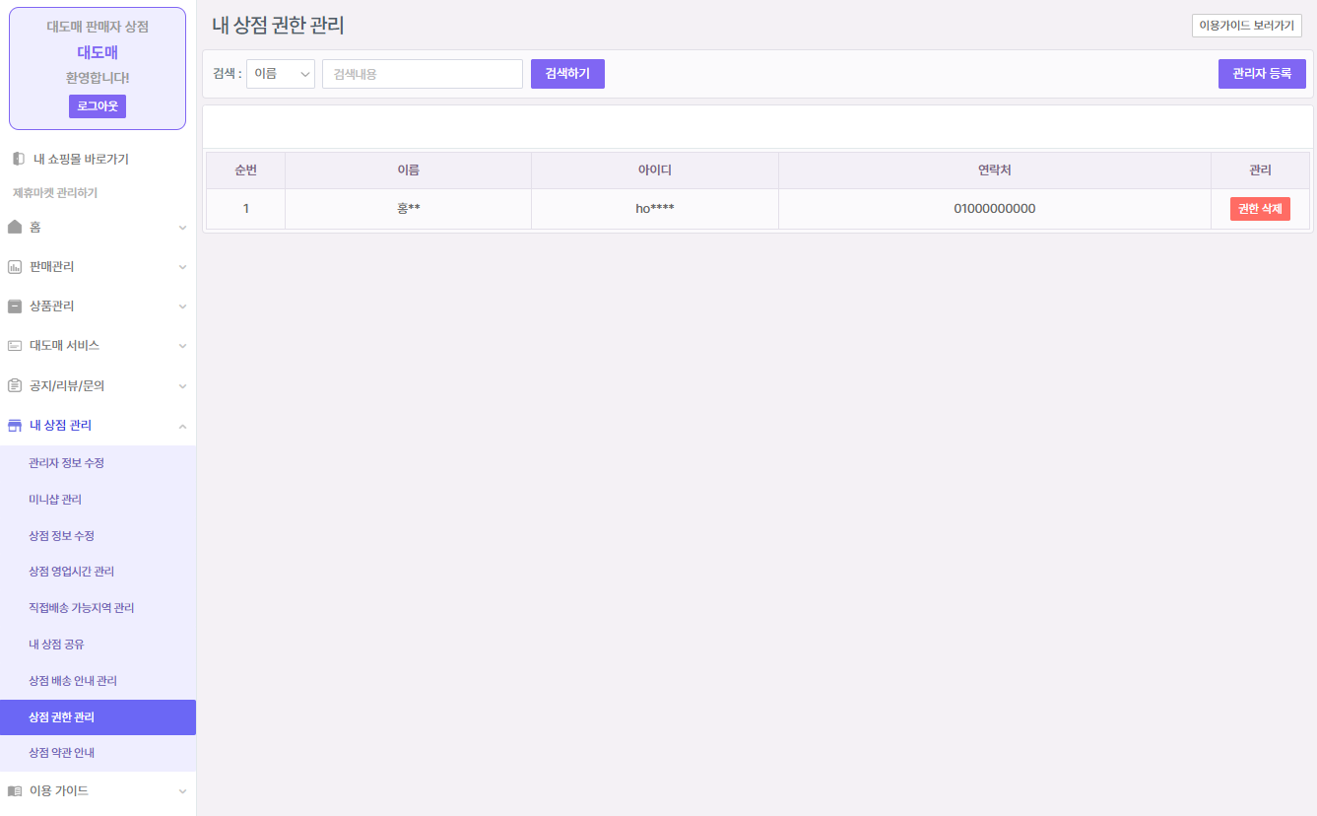1317x816 pixels.
Task: Click the 판매관리 chart icon
Action: point(15,267)
